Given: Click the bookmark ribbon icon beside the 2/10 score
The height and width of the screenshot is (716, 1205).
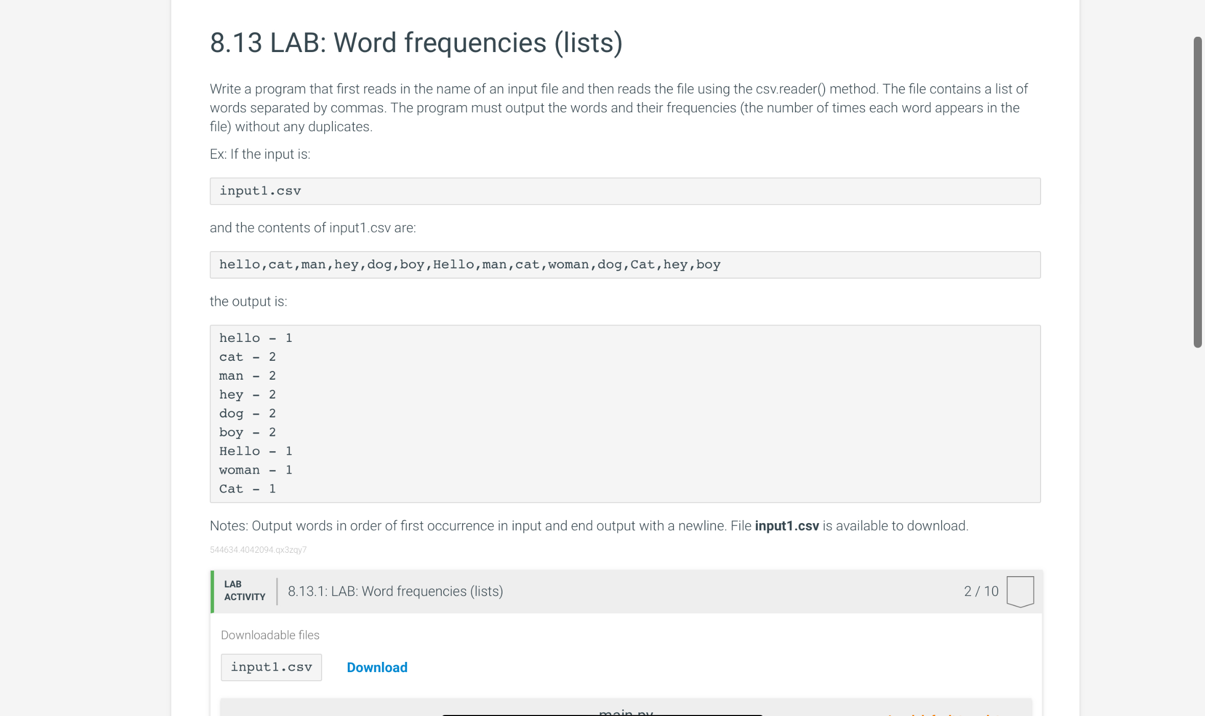Looking at the screenshot, I should [1020, 591].
